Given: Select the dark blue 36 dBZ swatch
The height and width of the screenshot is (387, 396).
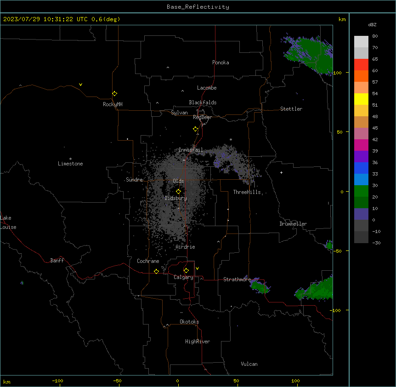Looking at the screenshot, I should click(361, 168).
